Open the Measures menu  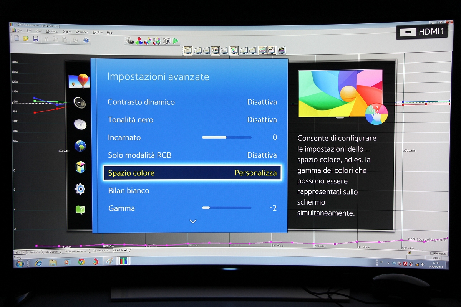pyautogui.click(x=52, y=31)
